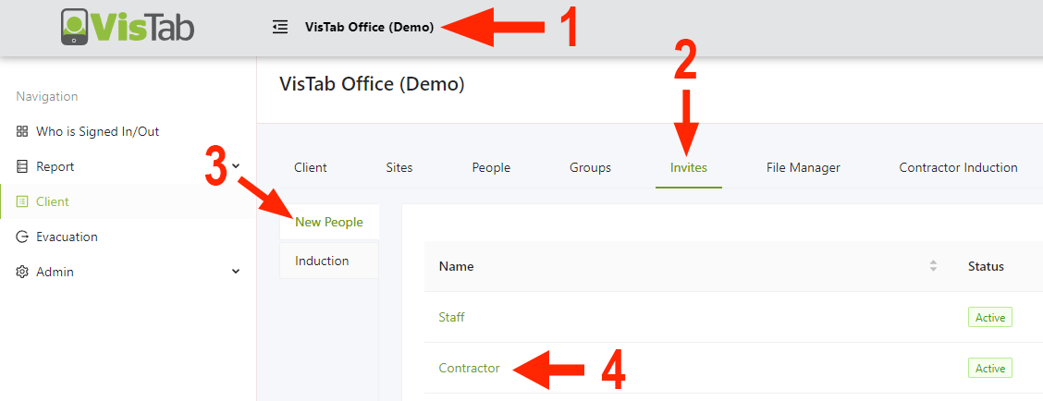Click the Report sidebar icon

pyautogui.click(x=22, y=166)
